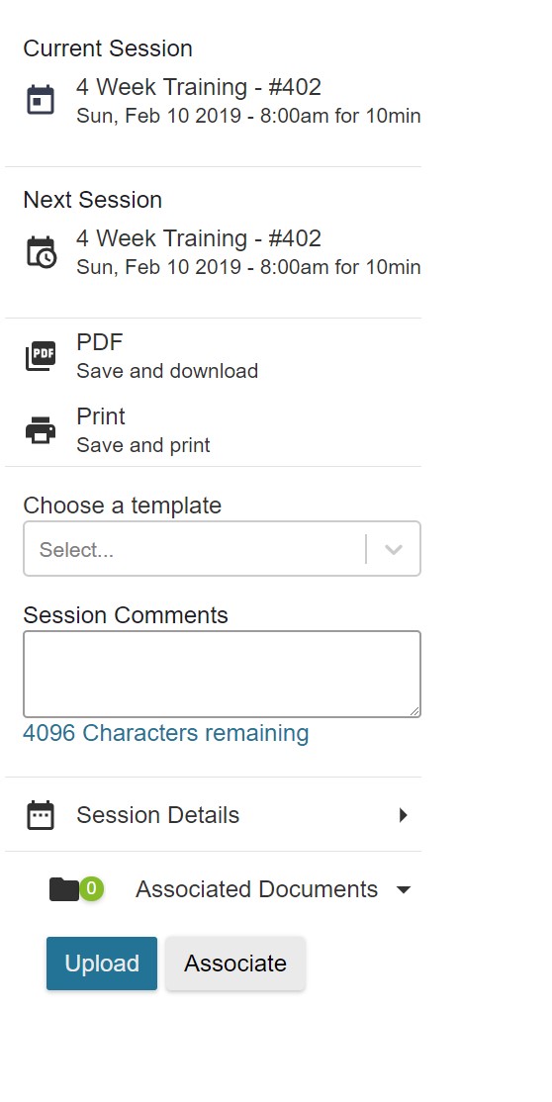The width and height of the screenshot is (552, 1102).
Task: Click the Next Session calendar-clock icon
Action: (x=41, y=251)
